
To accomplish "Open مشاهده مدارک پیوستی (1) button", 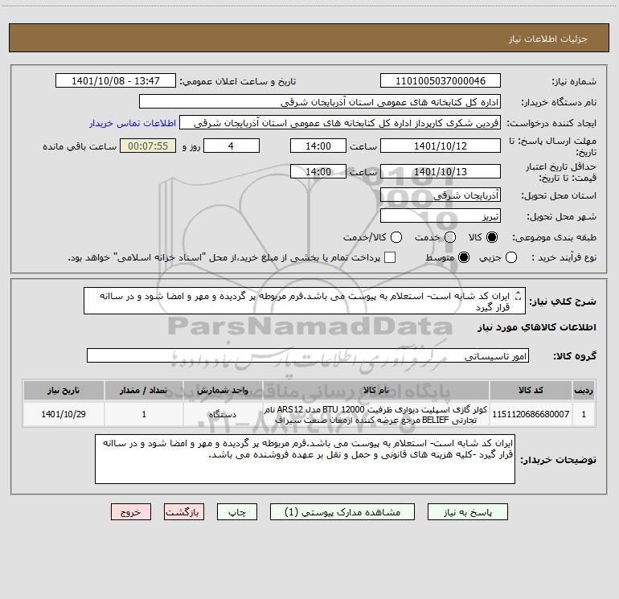I will click(342, 512).
